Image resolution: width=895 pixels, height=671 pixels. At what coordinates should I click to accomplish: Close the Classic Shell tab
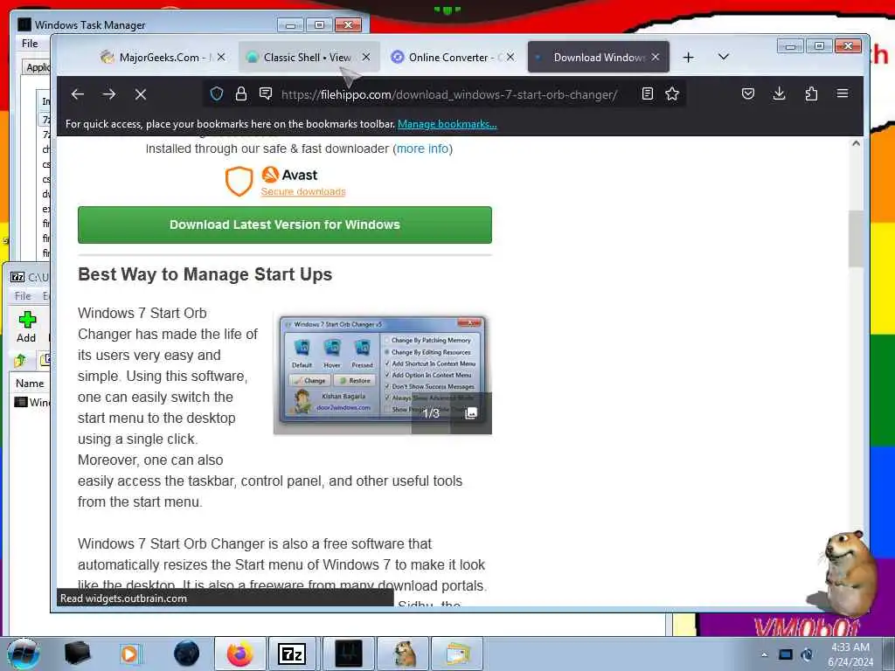(366, 57)
